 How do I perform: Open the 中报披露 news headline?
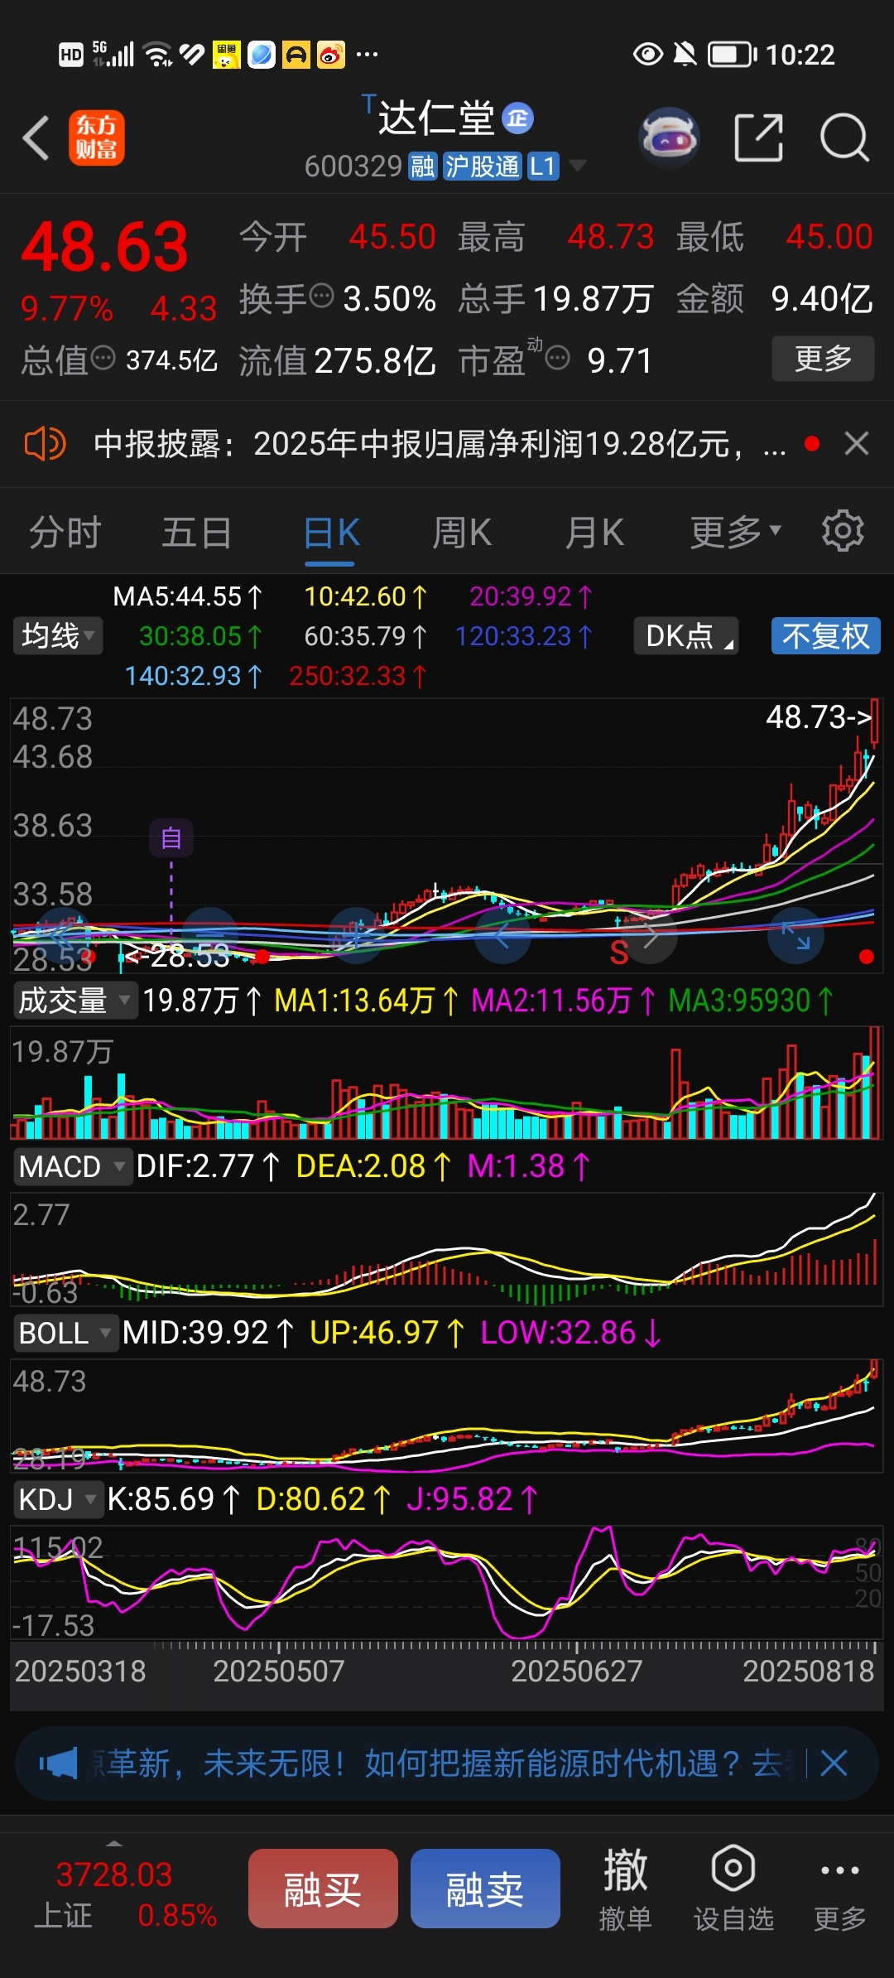click(x=440, y=444)
